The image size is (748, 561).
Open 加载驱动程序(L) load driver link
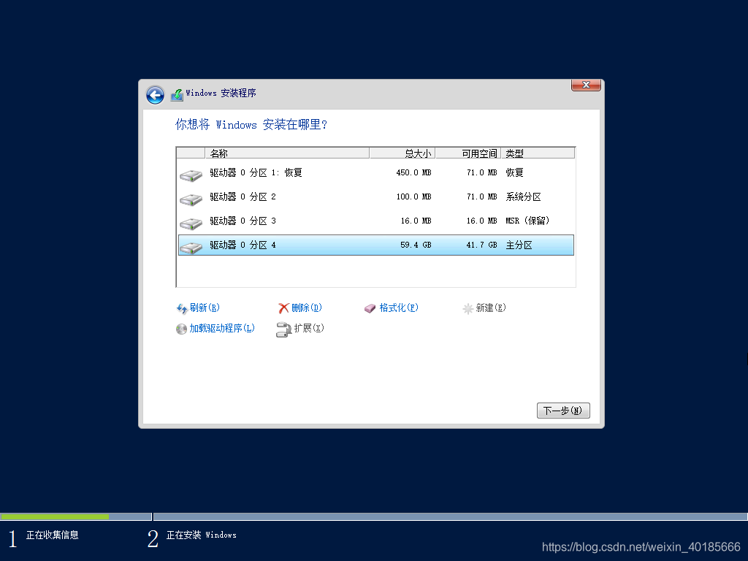(x=222, y=328)
